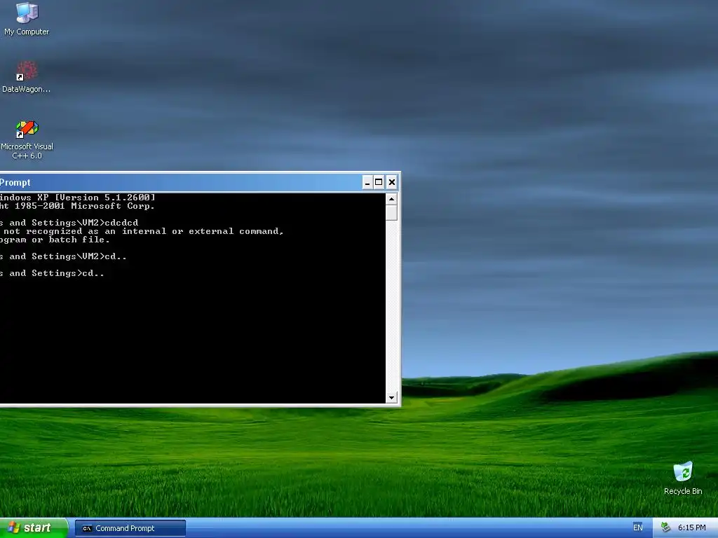The width and height of the screenshot is (718, 538).
Task: Close the Command Prompt window
Action: click(x=392, y=183)
